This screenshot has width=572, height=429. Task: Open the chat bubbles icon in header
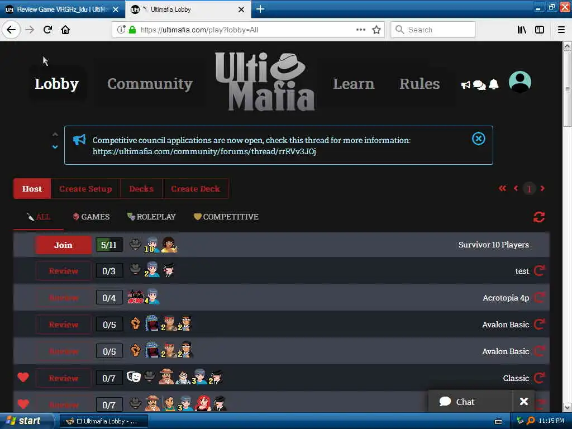479,85
